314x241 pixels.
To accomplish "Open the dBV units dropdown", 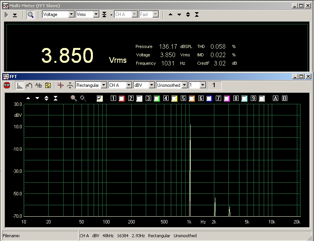I will [152, 85].
